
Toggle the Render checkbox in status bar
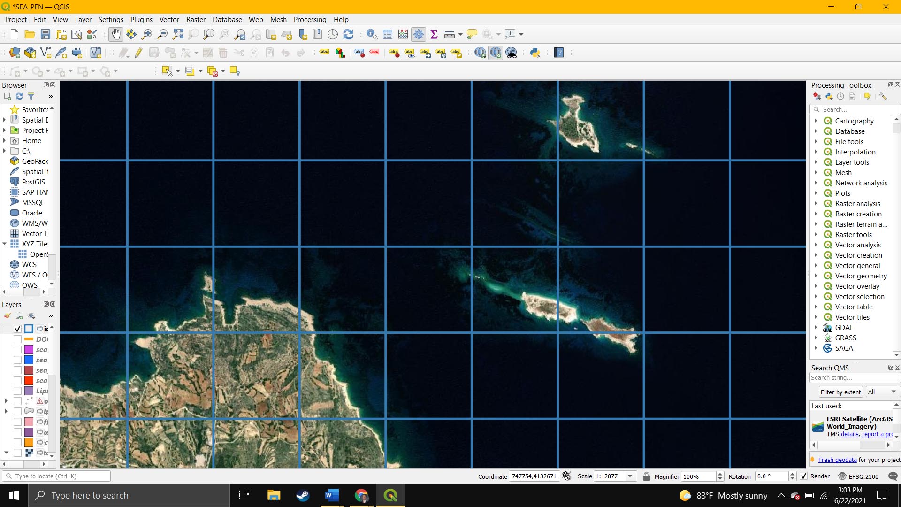point(804,476)
